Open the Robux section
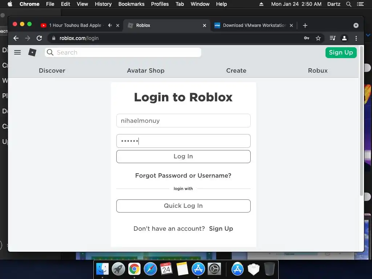Viewport: 372px width, 279px height. click(318, 70)
